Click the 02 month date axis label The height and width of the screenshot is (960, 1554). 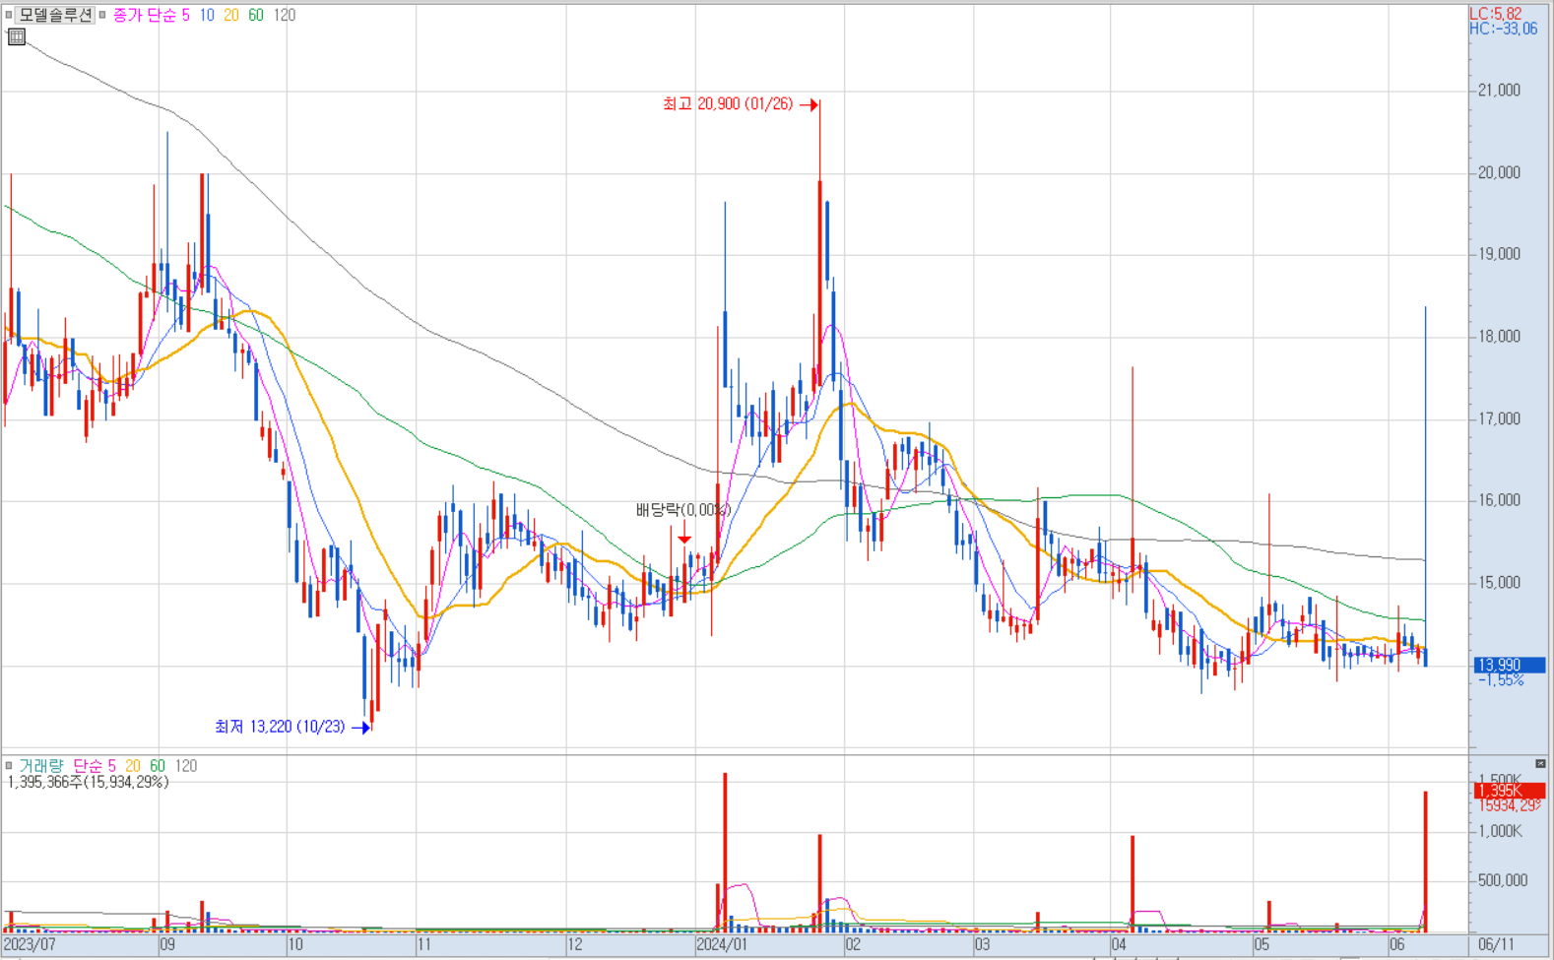[x=853, y=945]
